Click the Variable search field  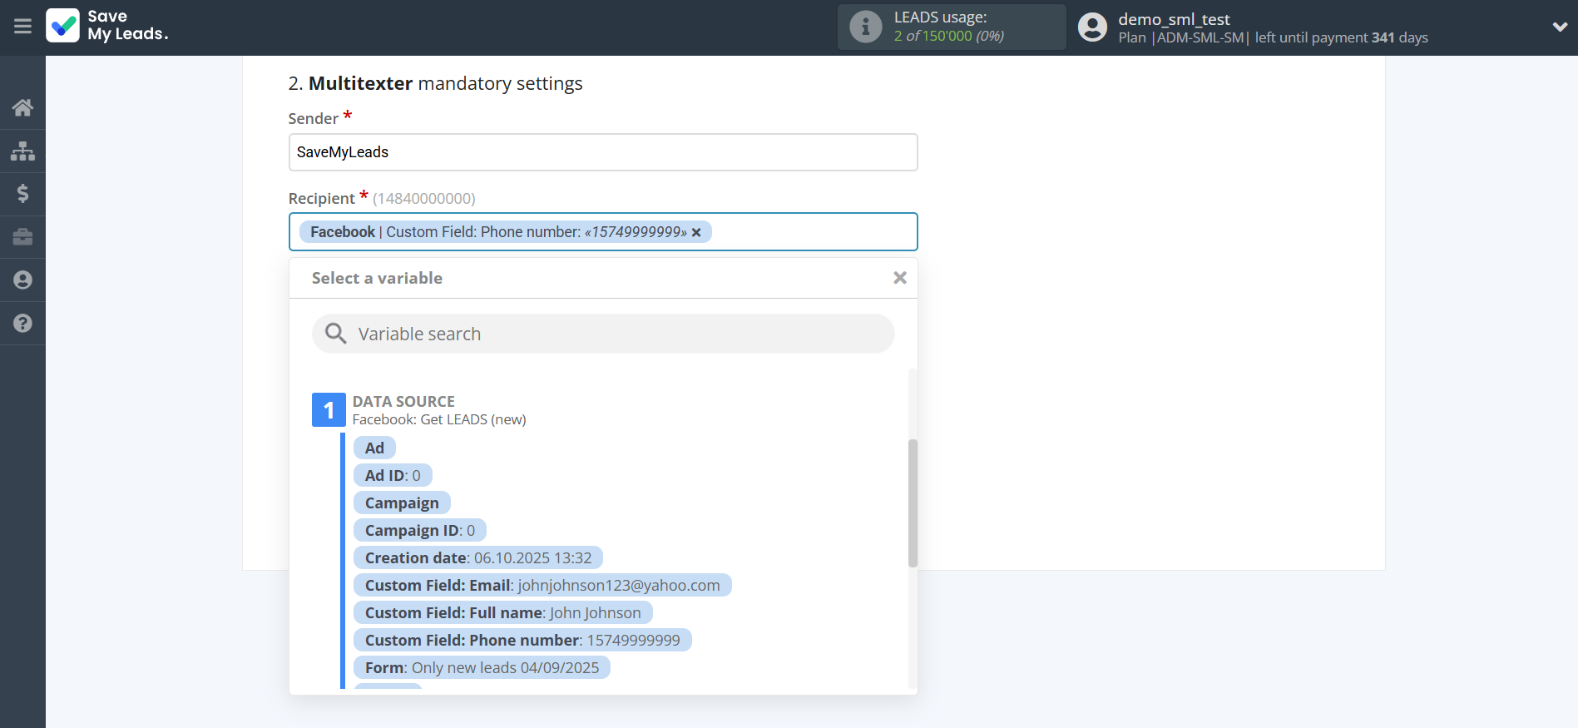[x=603, y=334]
